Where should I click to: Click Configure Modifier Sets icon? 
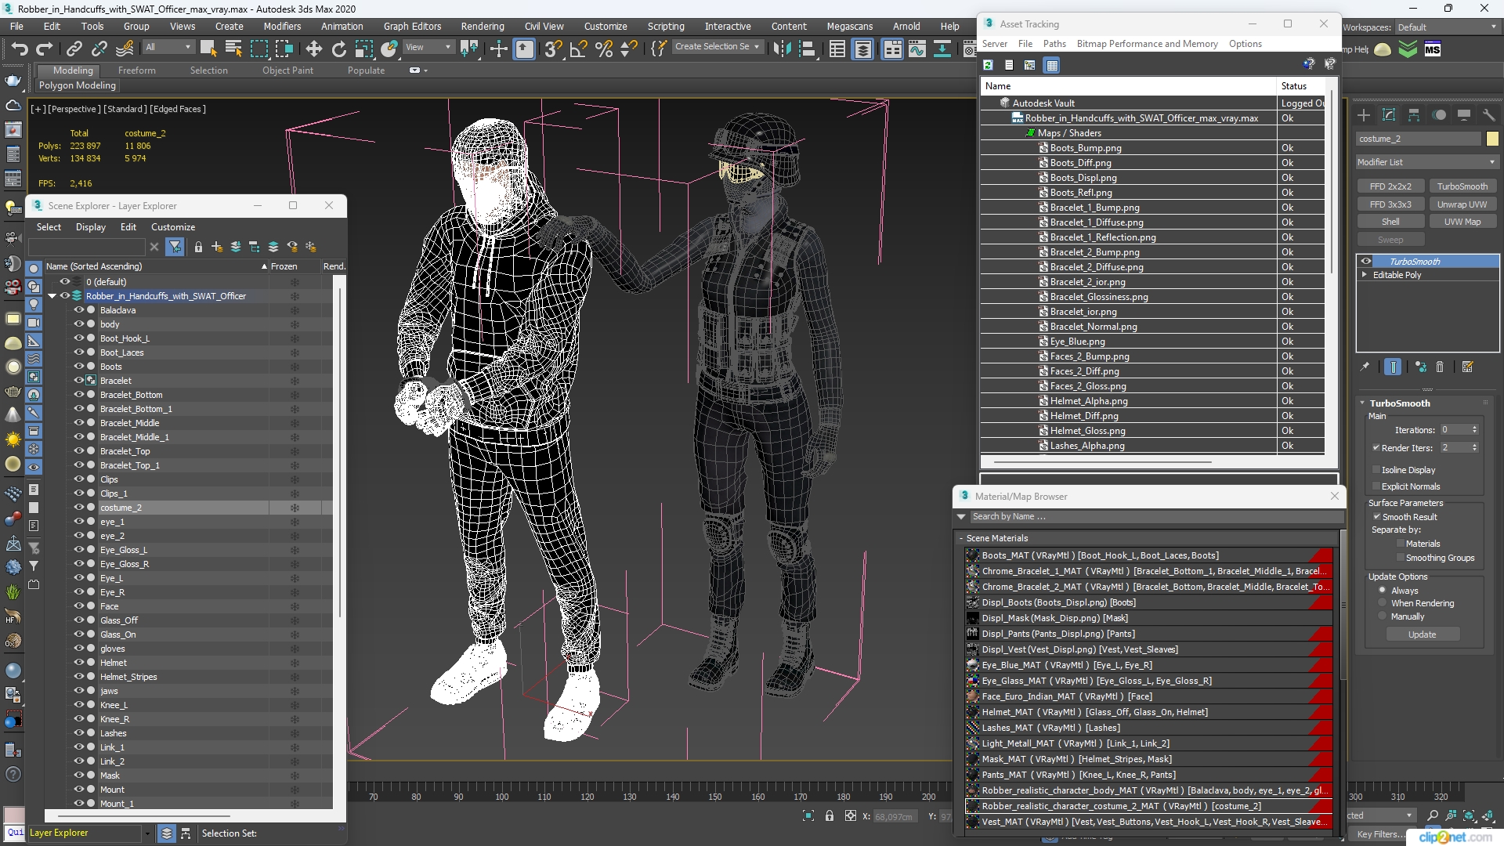click(x=1468, y=367)
